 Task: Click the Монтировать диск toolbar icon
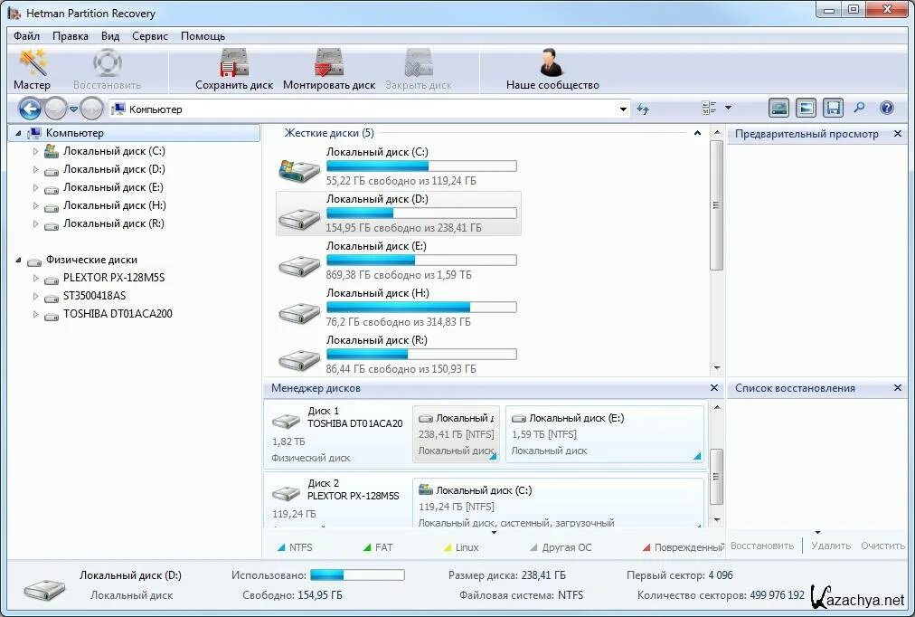(328, 63)
